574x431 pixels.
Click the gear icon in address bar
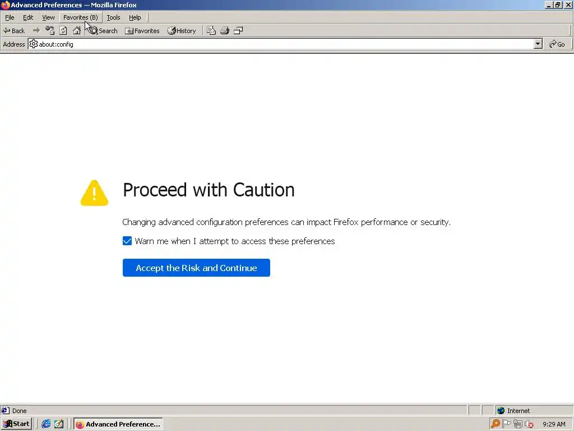[x=33, y=44]
